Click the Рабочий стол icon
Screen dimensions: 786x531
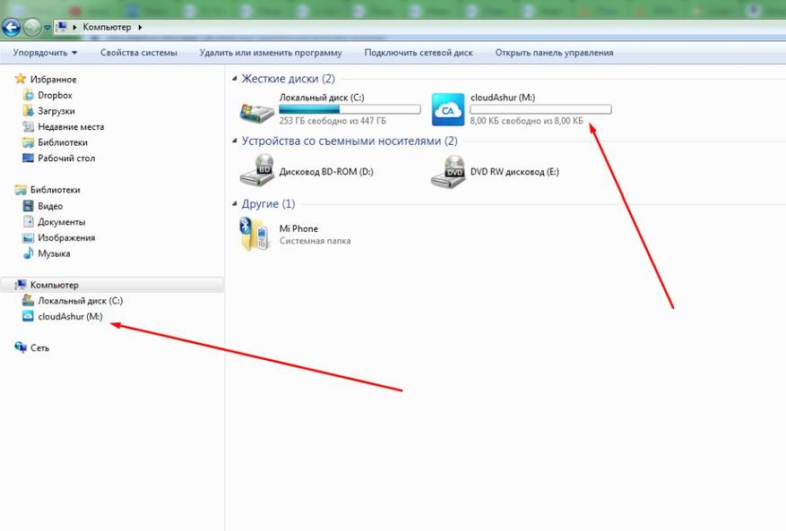pyautogui.click(x=29, y=158)
